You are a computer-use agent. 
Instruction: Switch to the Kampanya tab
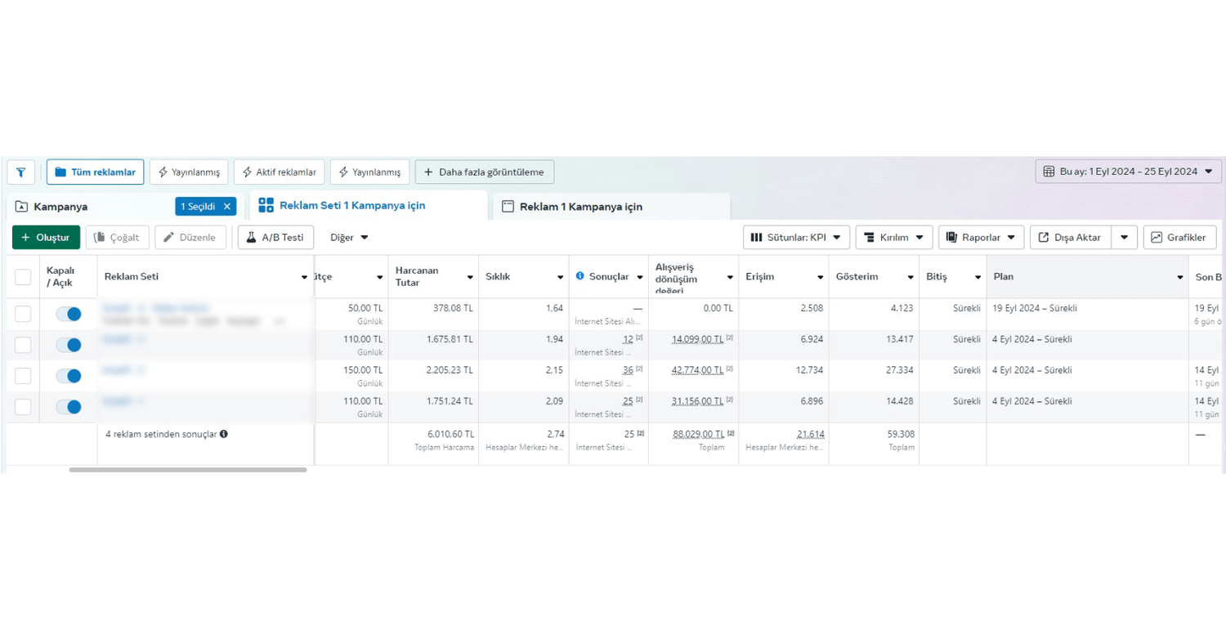pyautogui.click(x=60, y=207)
